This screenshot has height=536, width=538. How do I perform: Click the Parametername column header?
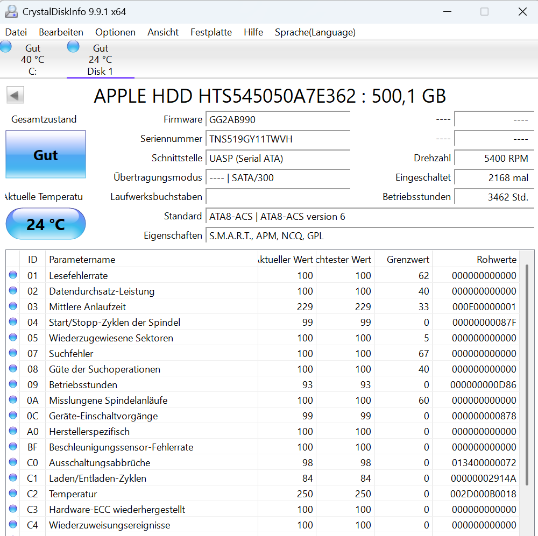pos(151,260)
